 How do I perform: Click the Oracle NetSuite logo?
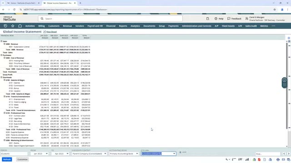10,19
